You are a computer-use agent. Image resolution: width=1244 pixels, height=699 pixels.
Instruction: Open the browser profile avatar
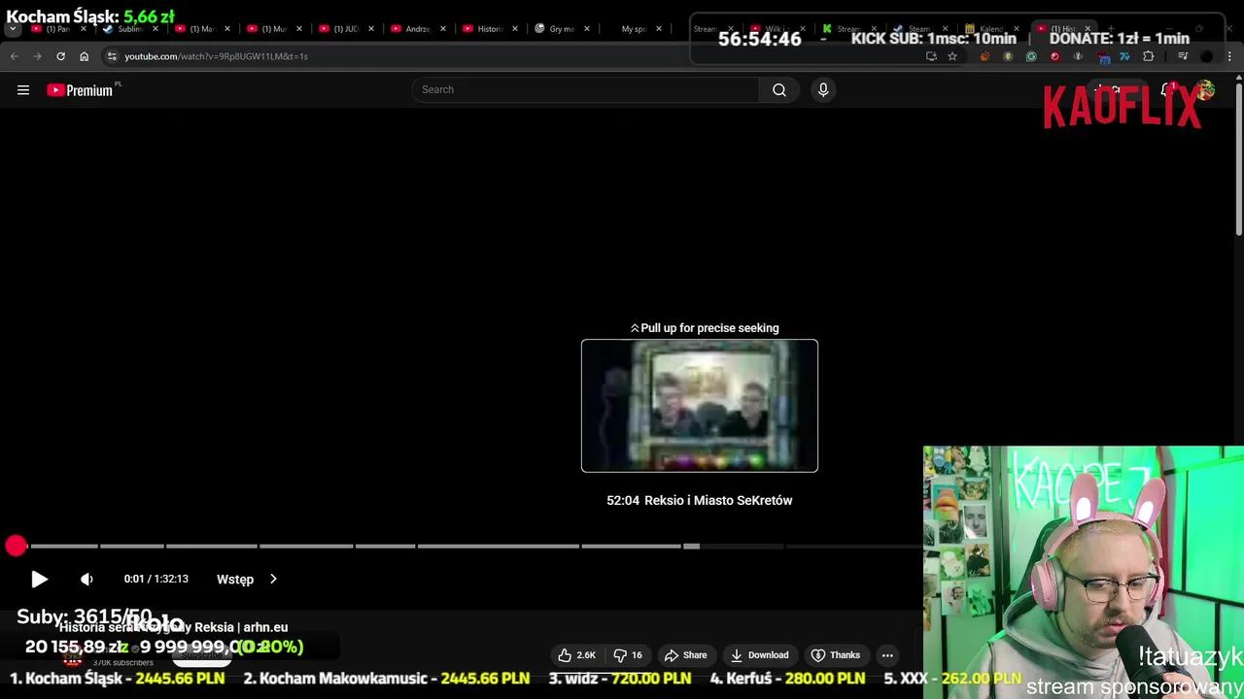[x=1206, y=56]
